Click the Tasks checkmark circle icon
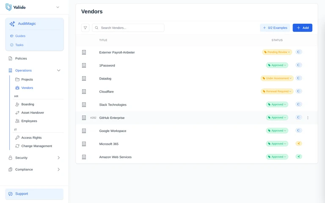The image size is (325, 203). [x=11, y=45]
